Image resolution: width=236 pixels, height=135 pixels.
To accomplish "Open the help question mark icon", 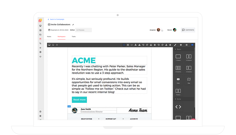I will click(x=40, y=112).
